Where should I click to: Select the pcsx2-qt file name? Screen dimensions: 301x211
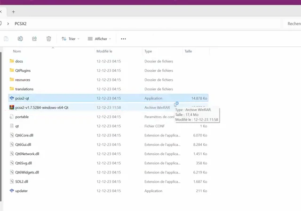point(22,98)
